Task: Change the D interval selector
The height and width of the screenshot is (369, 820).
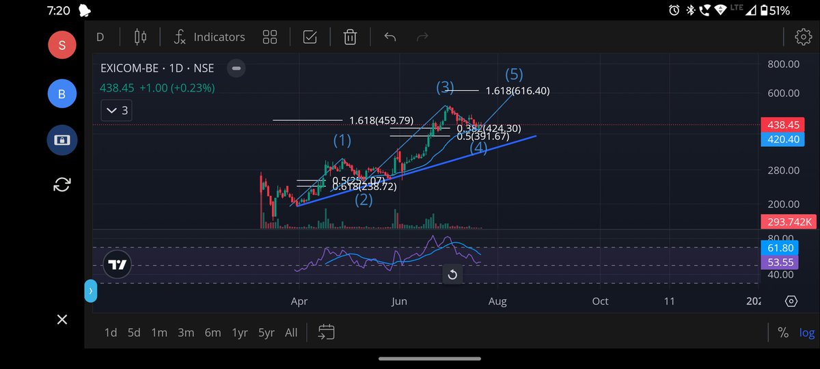Action: click(100, 37)
